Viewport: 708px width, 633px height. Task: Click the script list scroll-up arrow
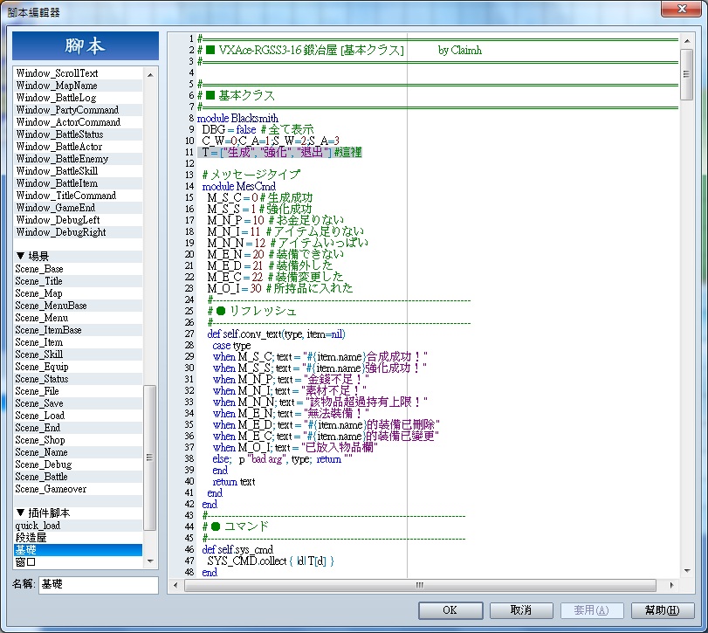click(150, 74)
